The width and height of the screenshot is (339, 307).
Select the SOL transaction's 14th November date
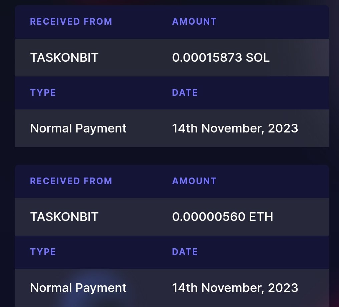[235, 128]
